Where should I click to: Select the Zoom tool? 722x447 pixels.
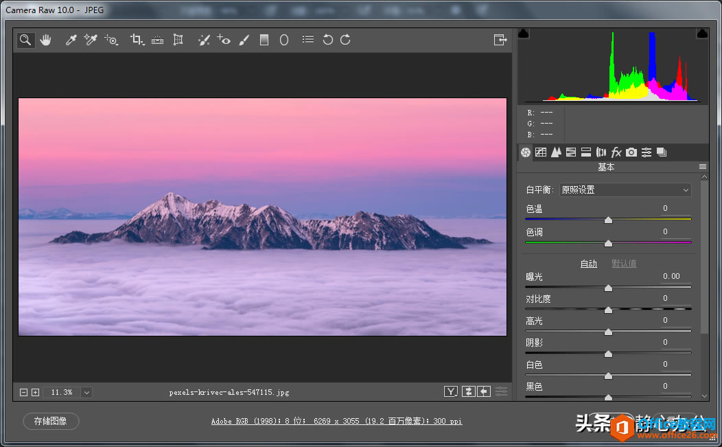tap(25, 40)
